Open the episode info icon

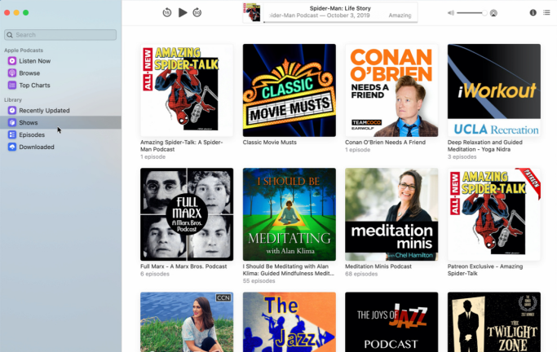point(533,12)
